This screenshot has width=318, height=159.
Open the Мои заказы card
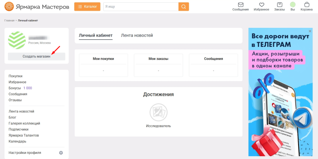click(158, 65)
